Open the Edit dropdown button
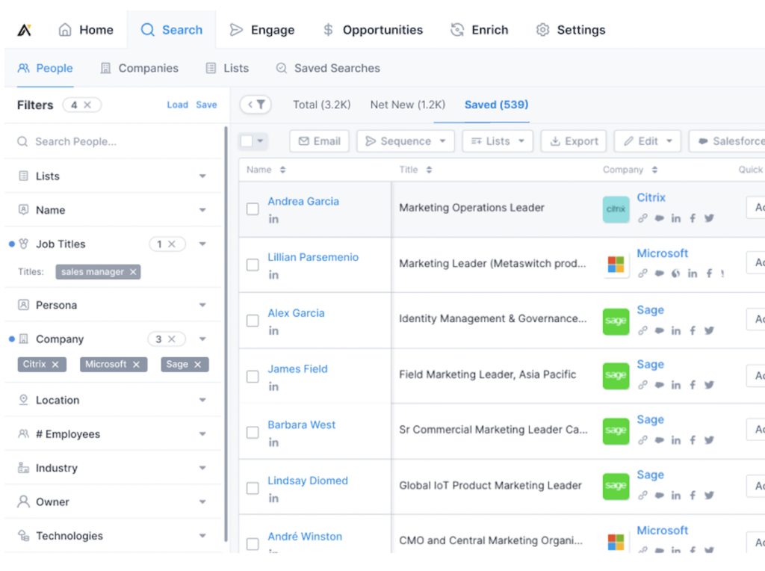This screenshot has width=765, height=571. click(648, 141)
